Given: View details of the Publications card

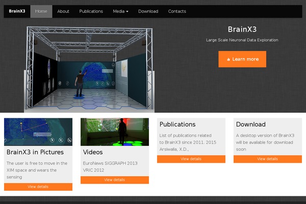Looking at the screenshot, I should (x=191, y=159).
